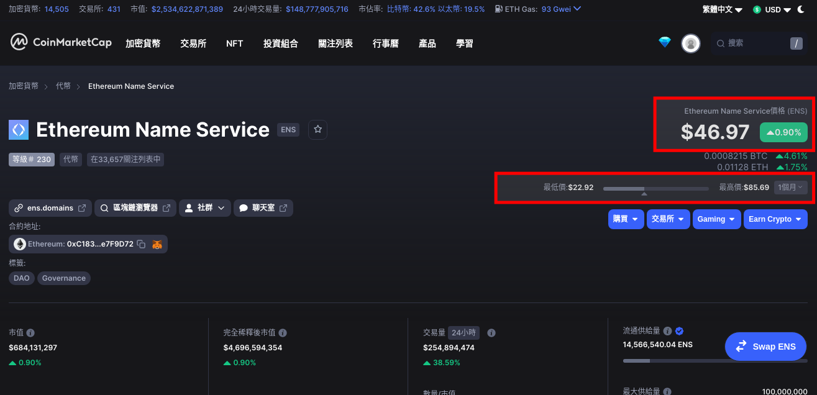The height and width of the screenshot is (395, 817).
Task: Open the 聊天室 chat link
Action: [x=263, y=208]
